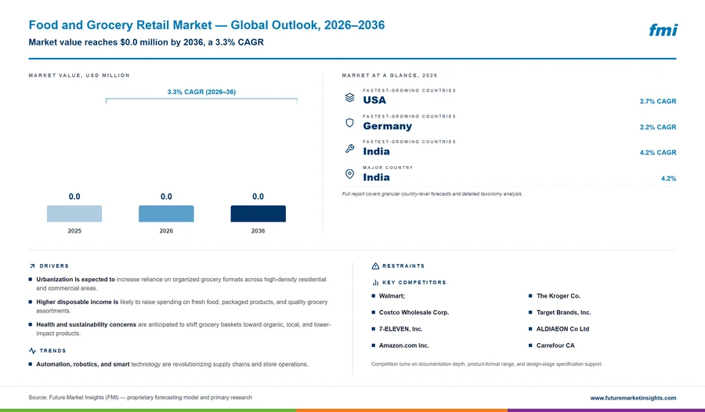Viewport: 705px width, 412px height.
Task: Click the 4.2% CAGR value
Action: tap(658, 153)
